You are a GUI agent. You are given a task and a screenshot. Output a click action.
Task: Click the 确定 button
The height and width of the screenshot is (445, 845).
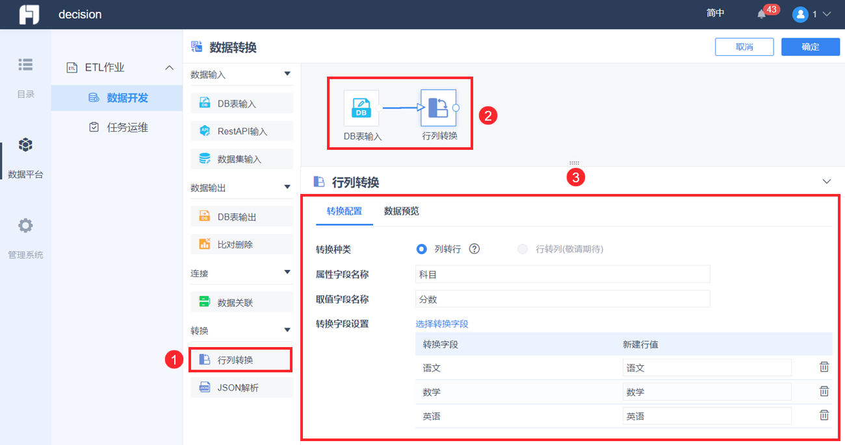(811, 47)
